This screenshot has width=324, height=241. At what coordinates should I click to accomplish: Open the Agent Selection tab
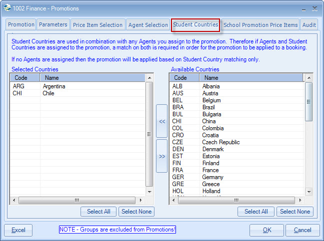click(x=148, y=25)
